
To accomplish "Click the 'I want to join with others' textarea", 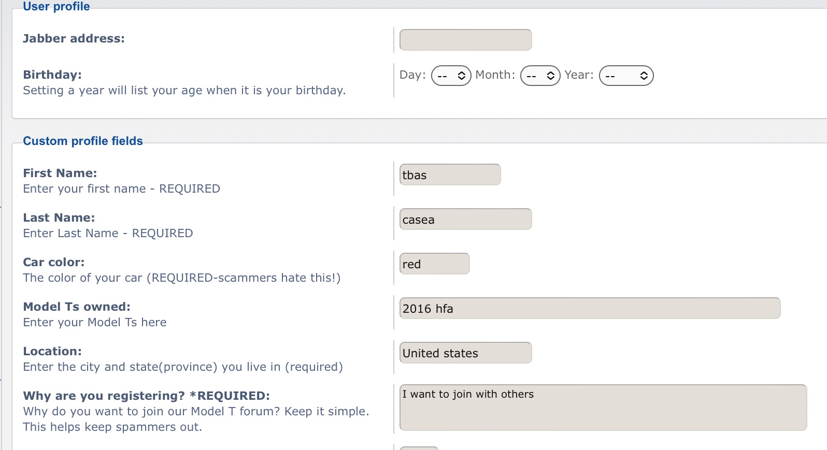I will pos(603,408).
